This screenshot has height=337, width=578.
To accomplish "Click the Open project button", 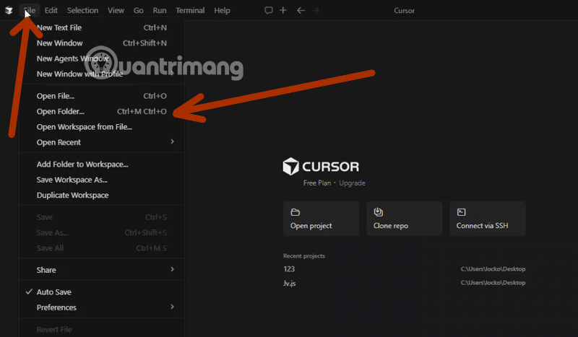I will pyautogui.click(x=321, y=219).
